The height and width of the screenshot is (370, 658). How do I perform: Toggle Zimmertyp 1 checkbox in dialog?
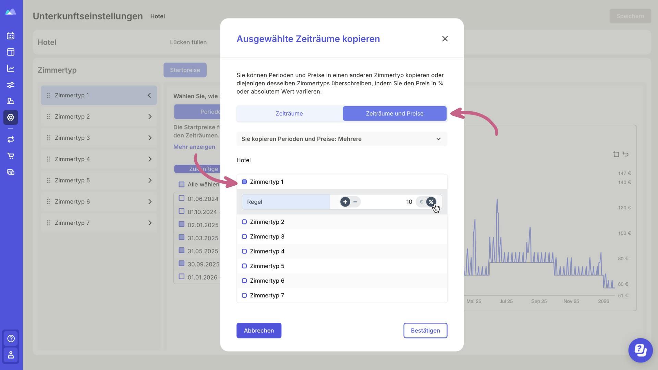pyautogui.click(x=244, y=182)
